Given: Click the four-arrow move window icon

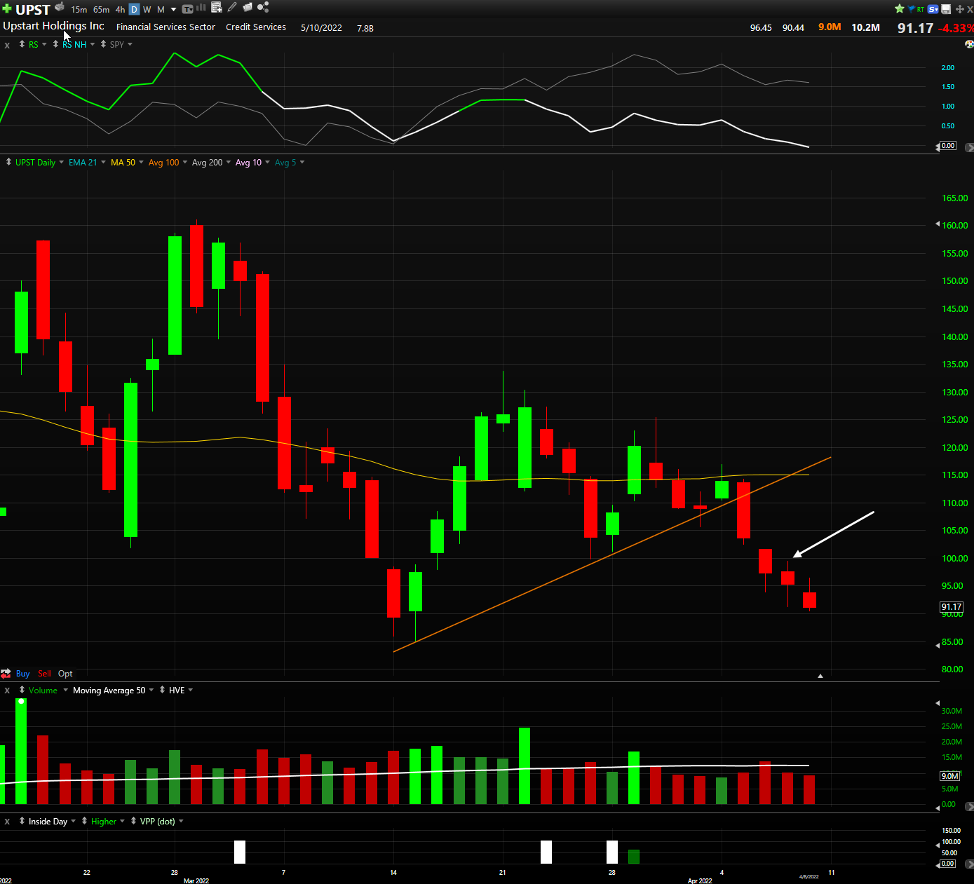Looking at the screenshot, I should pyautogui.click(x=960, y=9).
